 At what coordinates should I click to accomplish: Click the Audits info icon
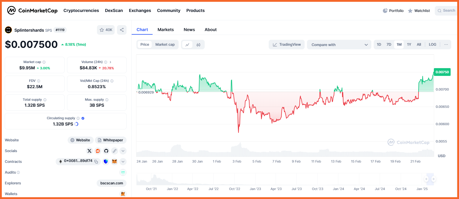click(18, 172)
